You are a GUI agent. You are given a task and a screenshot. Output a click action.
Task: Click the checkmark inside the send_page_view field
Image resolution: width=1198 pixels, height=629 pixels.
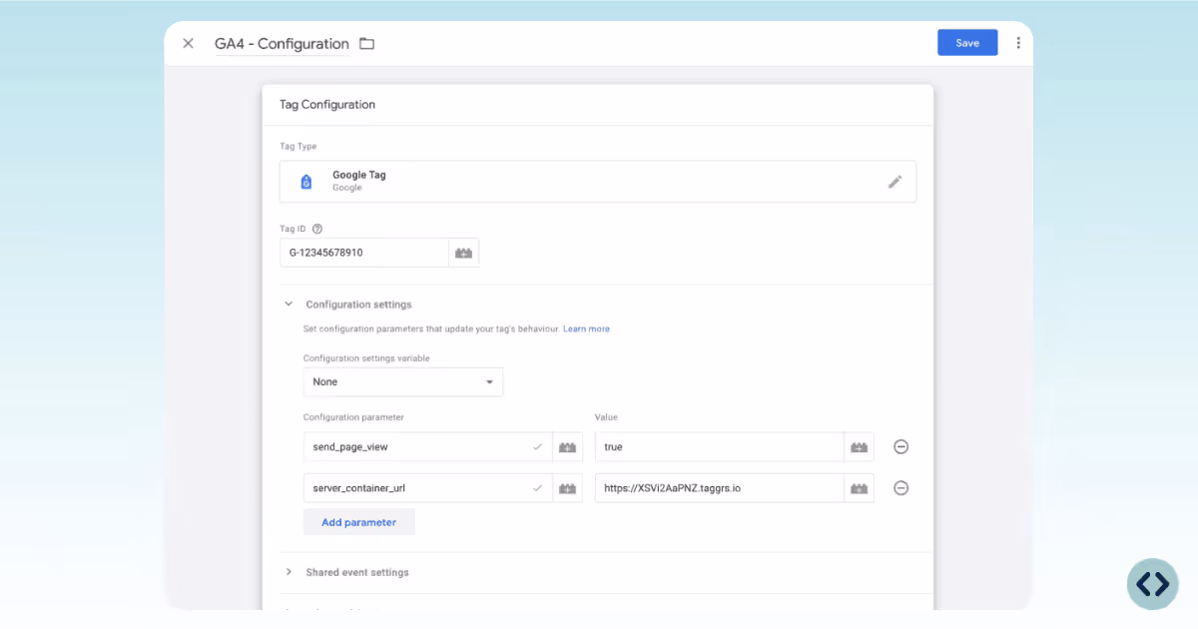click(538, 447)
